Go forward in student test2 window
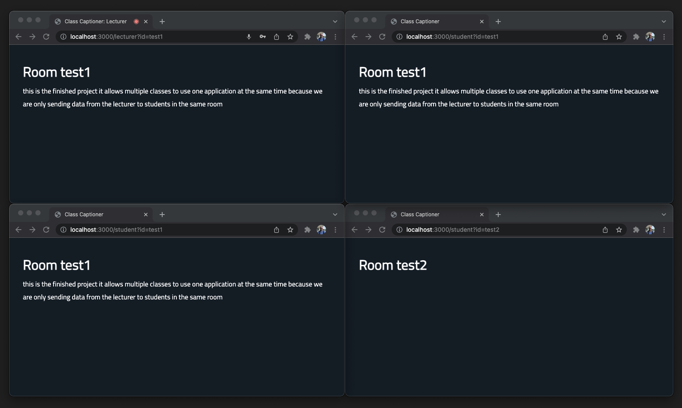 (x=368, y=230)
